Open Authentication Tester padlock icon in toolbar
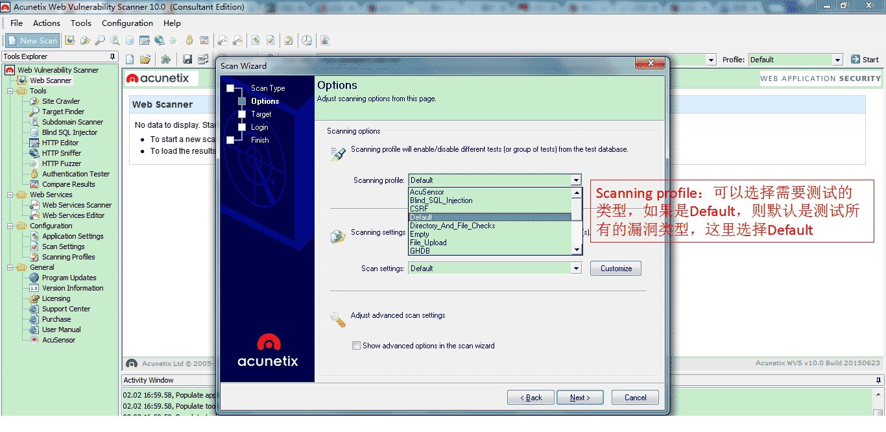 point(189,40)
